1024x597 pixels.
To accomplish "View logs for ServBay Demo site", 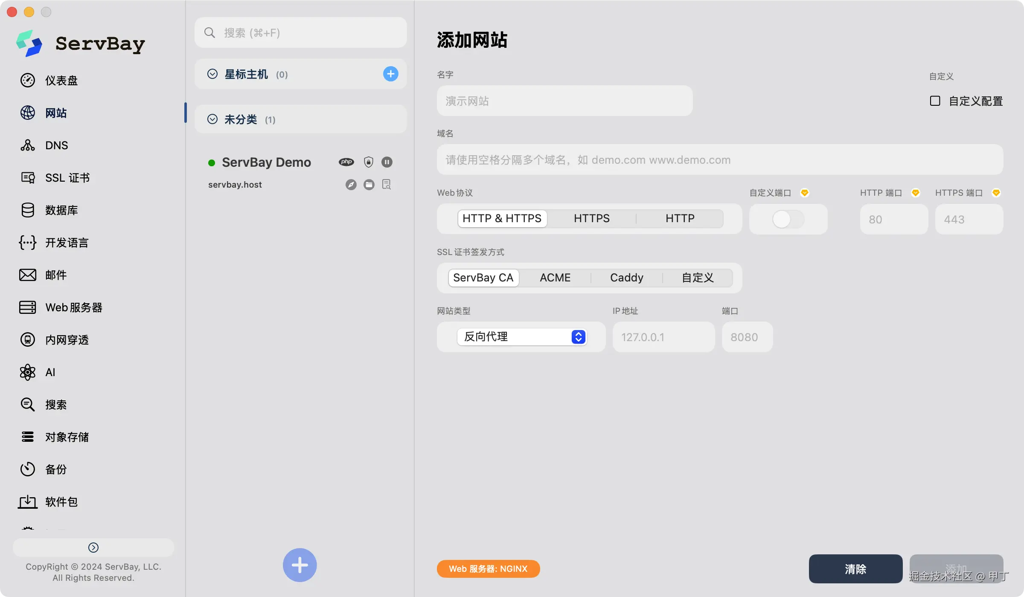I will pos(387,184).
